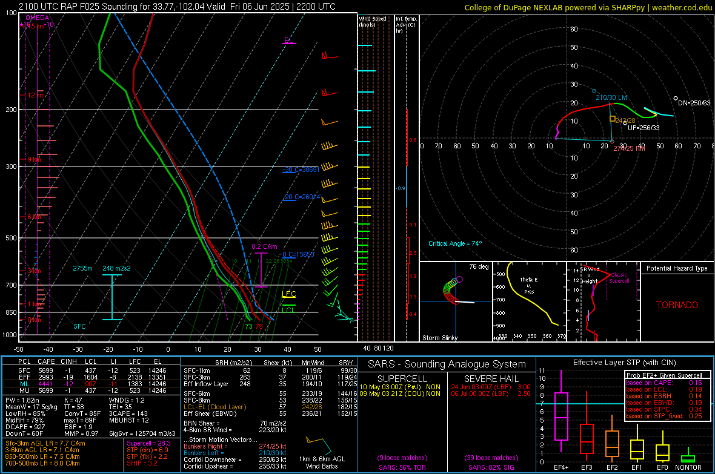Click the SARS - Sounding Analogue System heading
Viewport: 715px width, 474px height.
click(447, 364)
